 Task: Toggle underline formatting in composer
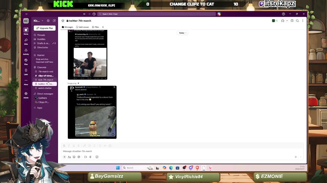click(x=74, y=146)
